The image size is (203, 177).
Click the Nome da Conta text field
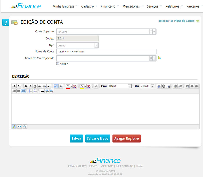coord(106,51)
